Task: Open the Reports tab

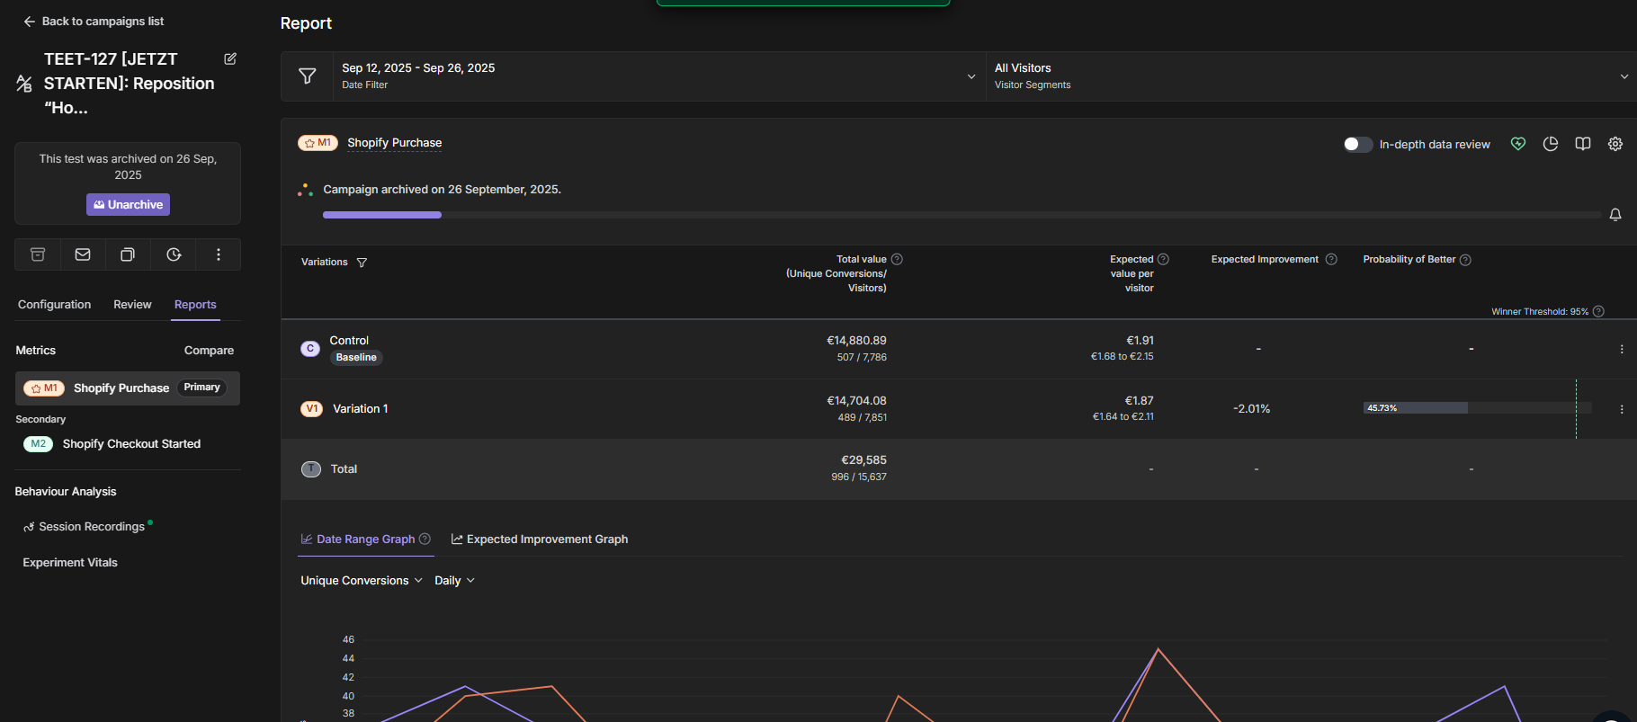Action: tap(195, 305)
